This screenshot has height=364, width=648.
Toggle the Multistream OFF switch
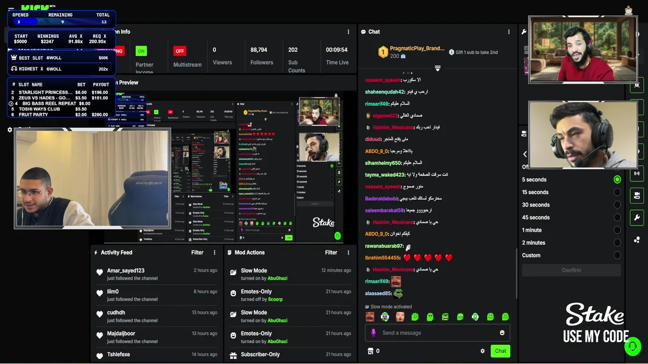(x=180, y=51)
